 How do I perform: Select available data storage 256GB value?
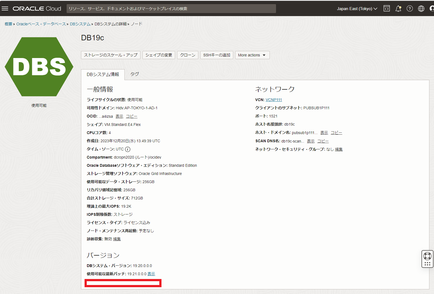(148, 182)
